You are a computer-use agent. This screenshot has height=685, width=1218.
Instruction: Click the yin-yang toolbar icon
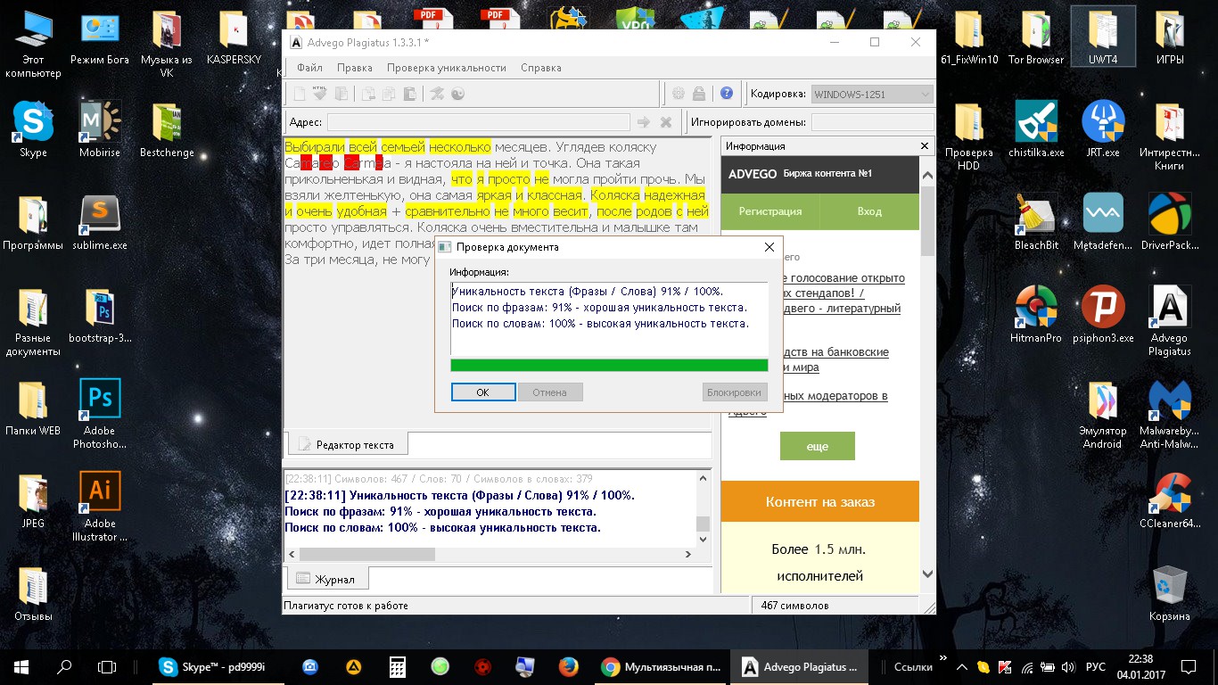pos(458,94)
